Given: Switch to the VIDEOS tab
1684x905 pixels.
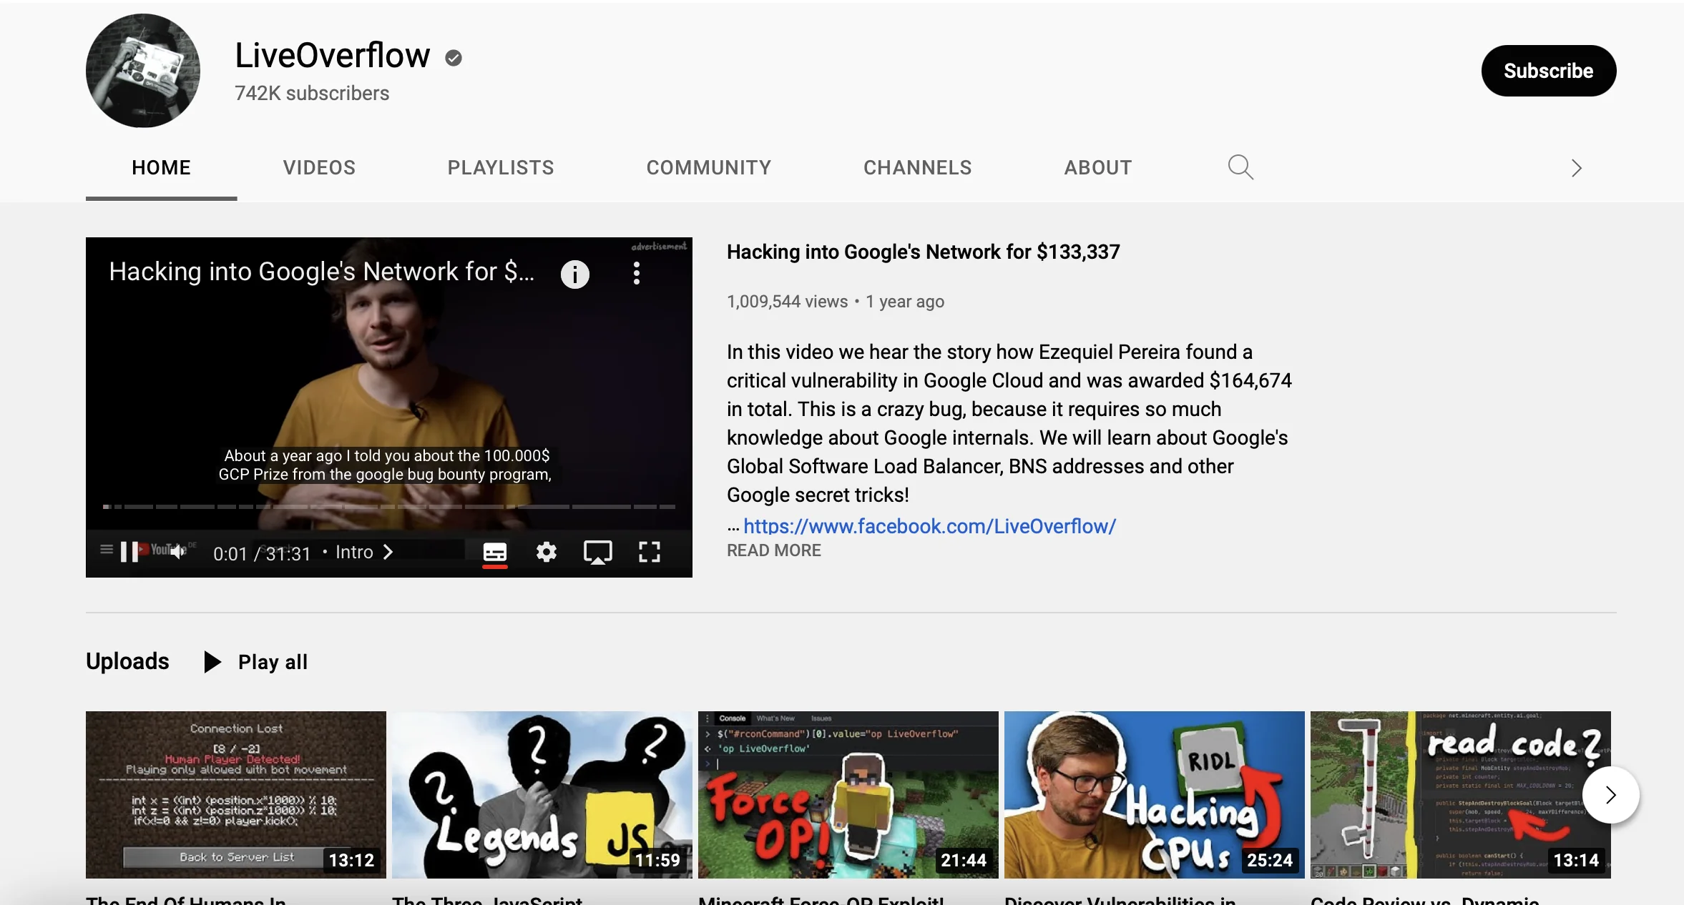Looking at the screenshot, I should (319, 167).
